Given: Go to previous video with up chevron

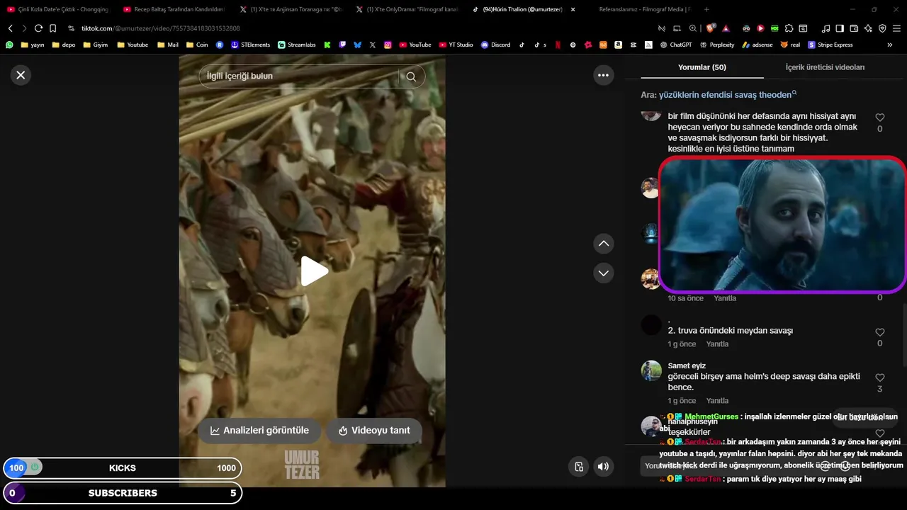Looking at the screenshot, I should tap(603, 244).
